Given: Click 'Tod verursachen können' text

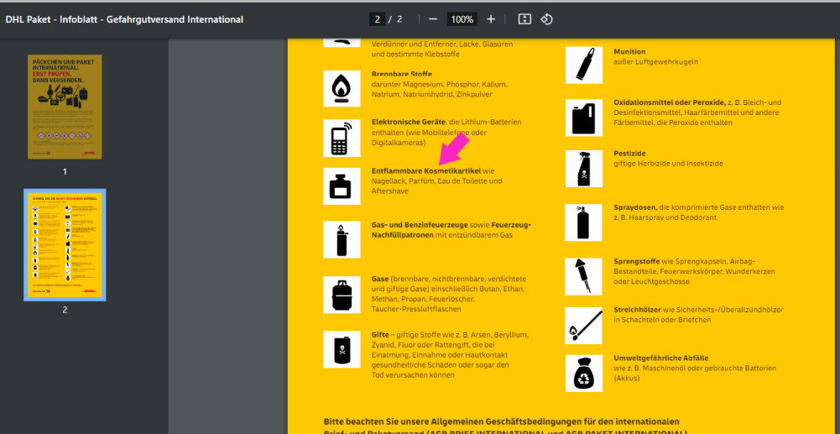Looking at the screenshot, I should coord(413,375).
